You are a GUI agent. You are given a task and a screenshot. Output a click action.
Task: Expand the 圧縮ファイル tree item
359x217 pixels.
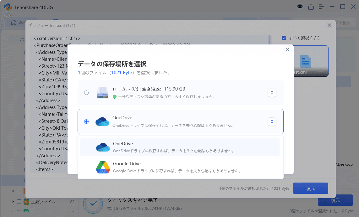pyautogui.click(x=13, y=202)
